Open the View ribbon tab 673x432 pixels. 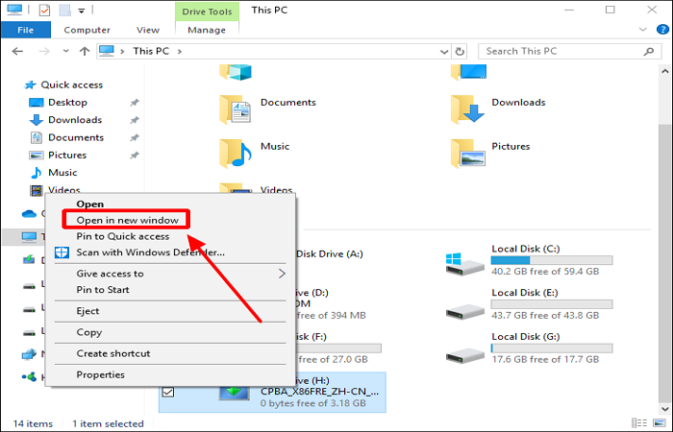point(148,30)
